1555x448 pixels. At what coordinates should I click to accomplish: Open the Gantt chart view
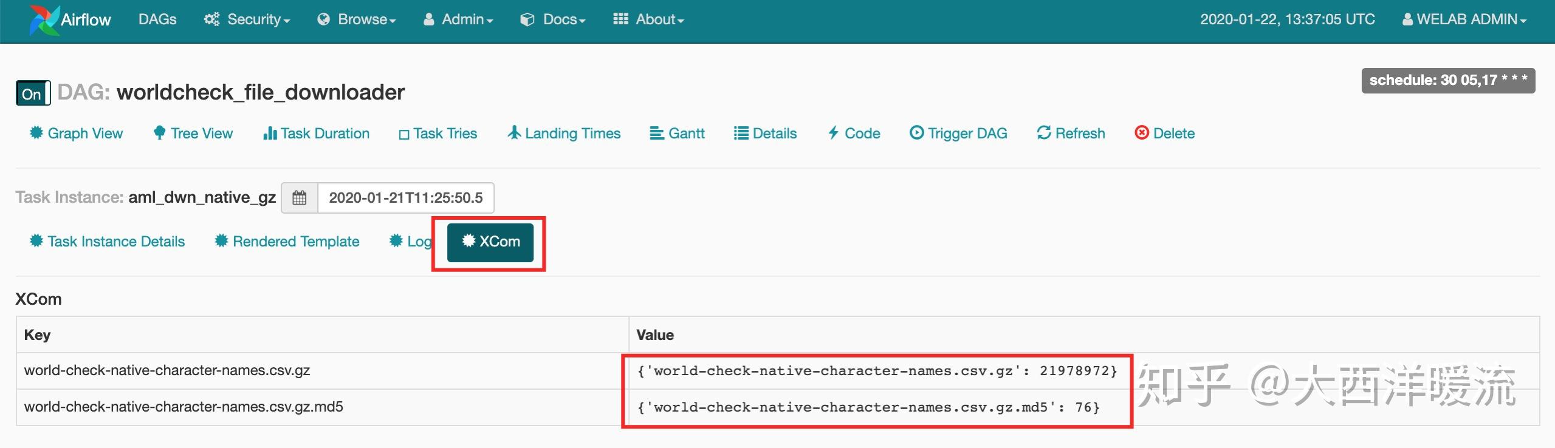678,134
